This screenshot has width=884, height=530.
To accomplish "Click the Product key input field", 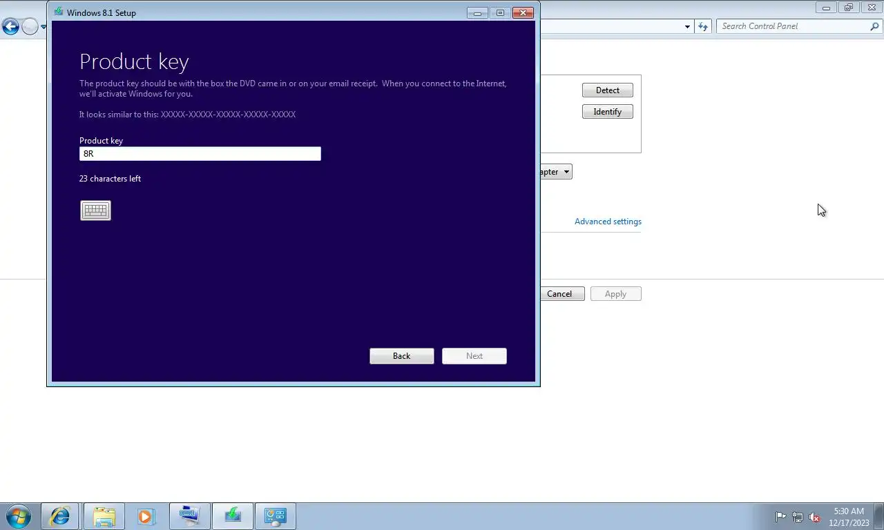I will coord(200,154).
